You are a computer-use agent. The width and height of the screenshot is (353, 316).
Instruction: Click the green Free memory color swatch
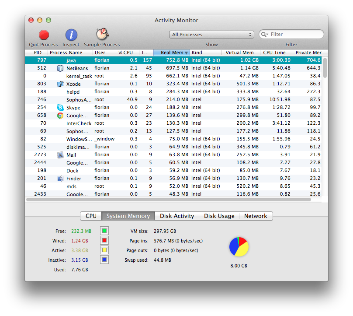point(104,231)
